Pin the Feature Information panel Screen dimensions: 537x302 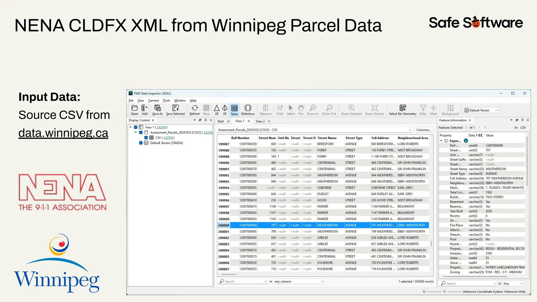pos(522,120)
